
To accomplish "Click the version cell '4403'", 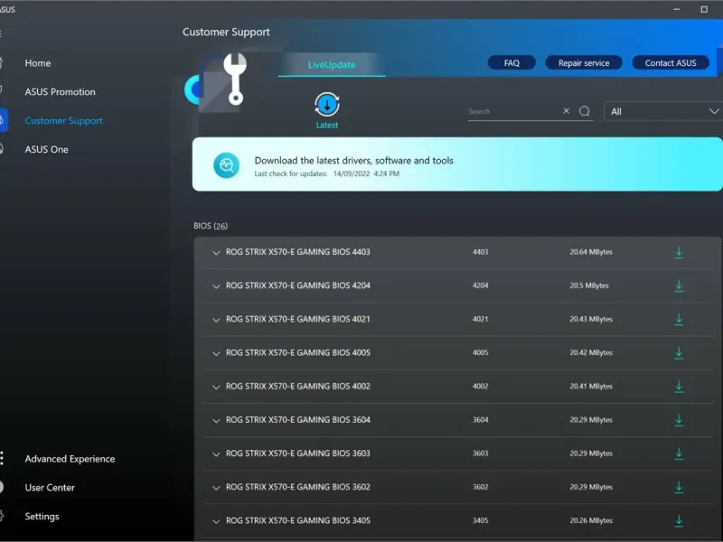I will click(480, 252).
